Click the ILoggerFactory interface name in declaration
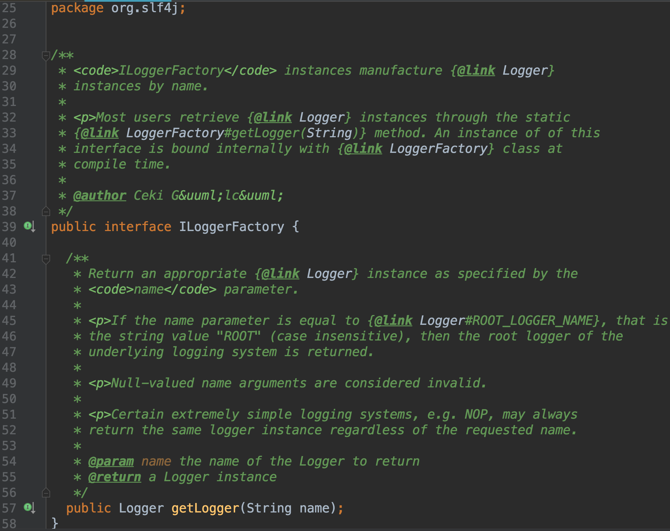Viewport: 670px width, 531px height. point(232,227)
